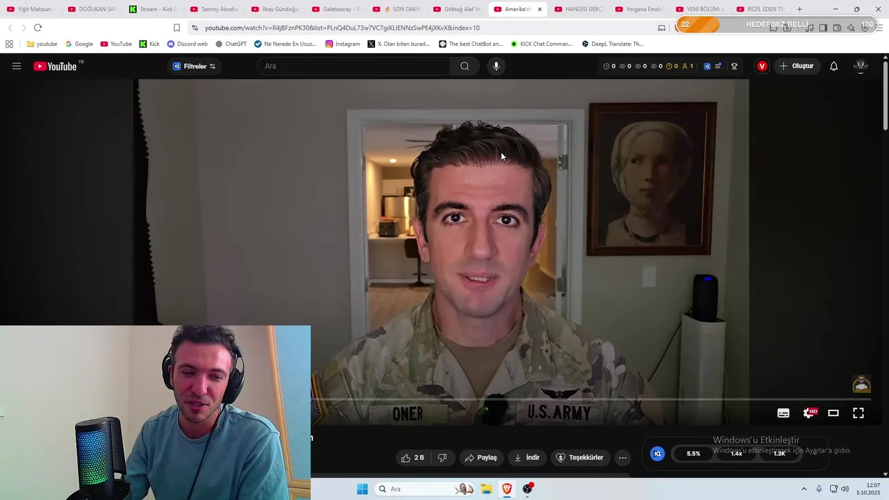Viewport: 889px width, 500px height.
Task: Switch to theater mode
Action: pyautogui.click(x=833, y=412)
